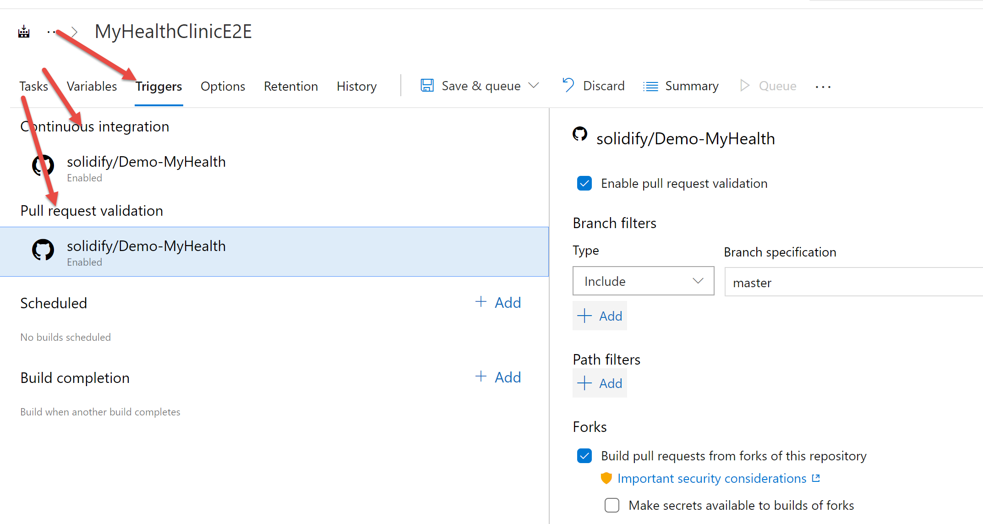Click the Scheduled section heading
The image size is (983, 524).
pos(54,303)
